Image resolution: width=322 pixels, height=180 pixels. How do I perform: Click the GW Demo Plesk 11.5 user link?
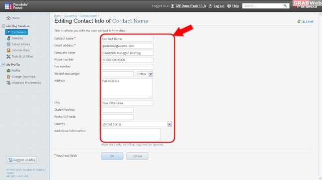191,6
